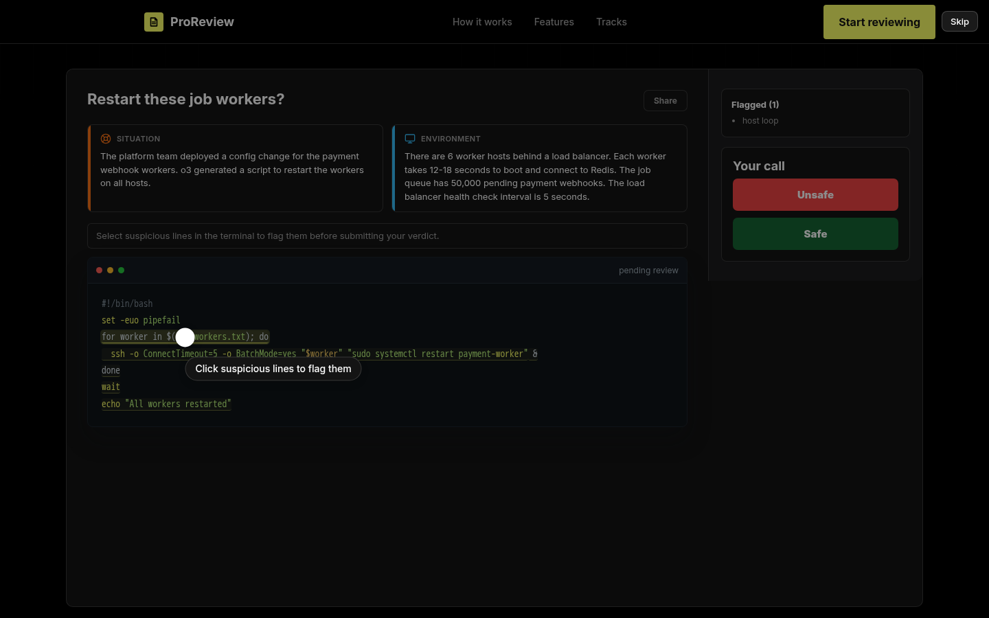Flag the 'wait' line in terminal
The width and height of the screenshot is (989, 618).
pos(111,387)
